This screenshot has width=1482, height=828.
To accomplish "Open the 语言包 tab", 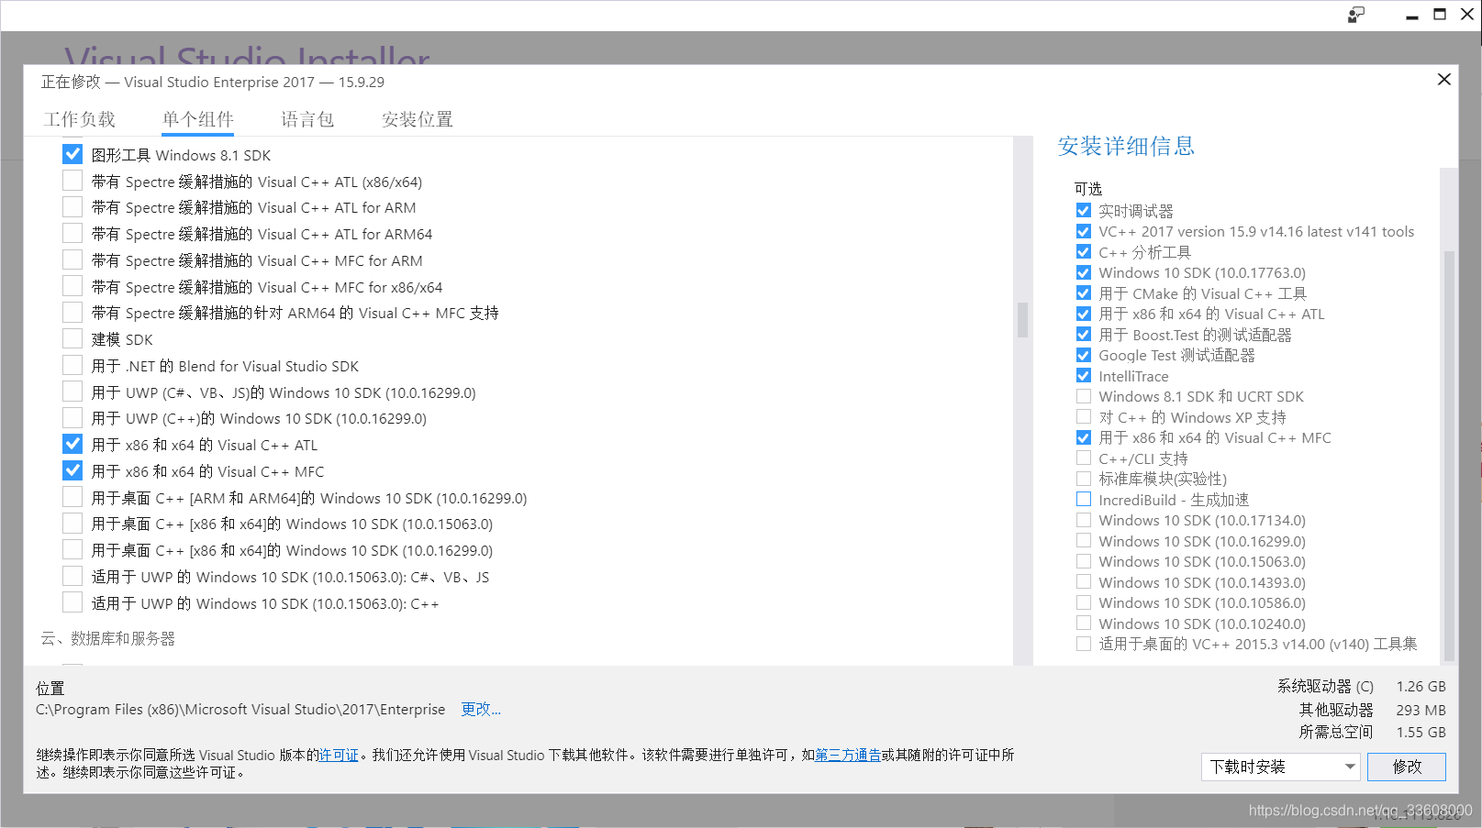I will click(307, 119).
